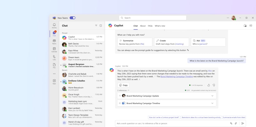Select the Ask beta prompt card
This screenshot has height=127, width=256.
(208, 42)
